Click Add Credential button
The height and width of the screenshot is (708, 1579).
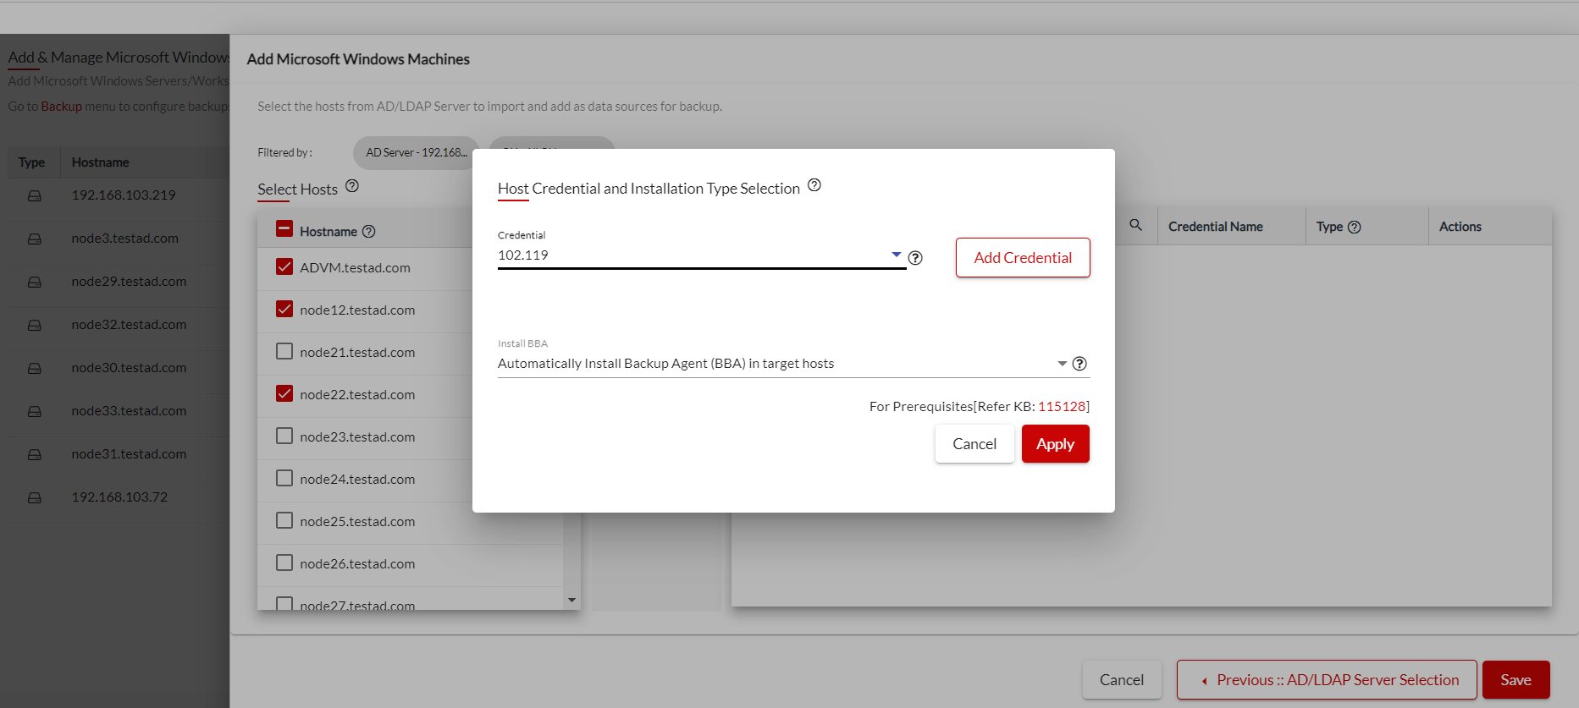[x=1023, y=258]
